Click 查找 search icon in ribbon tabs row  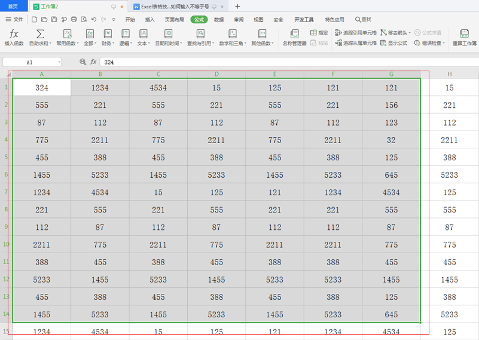(363, 20)
